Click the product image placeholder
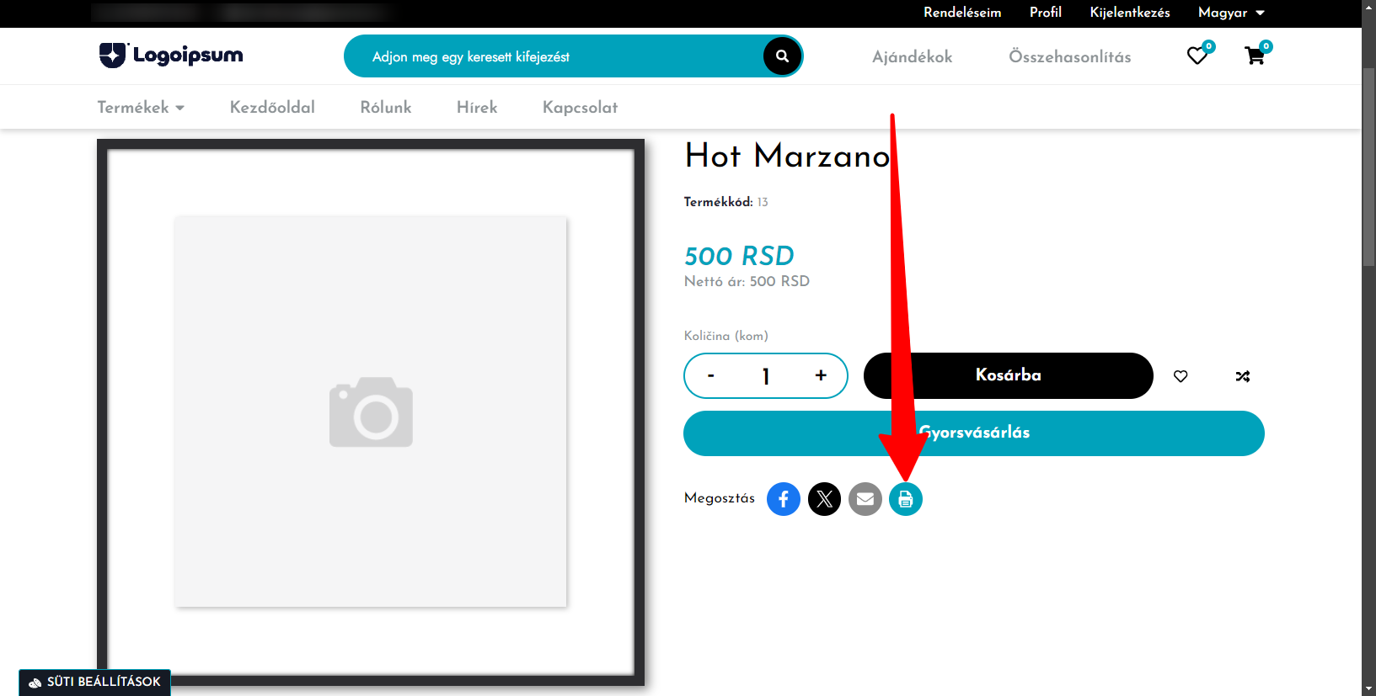Viewport: 1376px width, 696px height. (371, 412)
